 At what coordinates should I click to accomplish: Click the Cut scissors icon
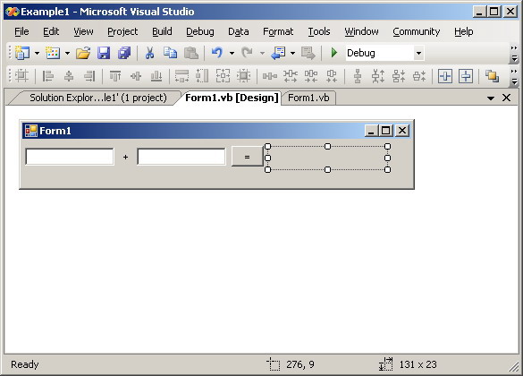click(149, 53)
